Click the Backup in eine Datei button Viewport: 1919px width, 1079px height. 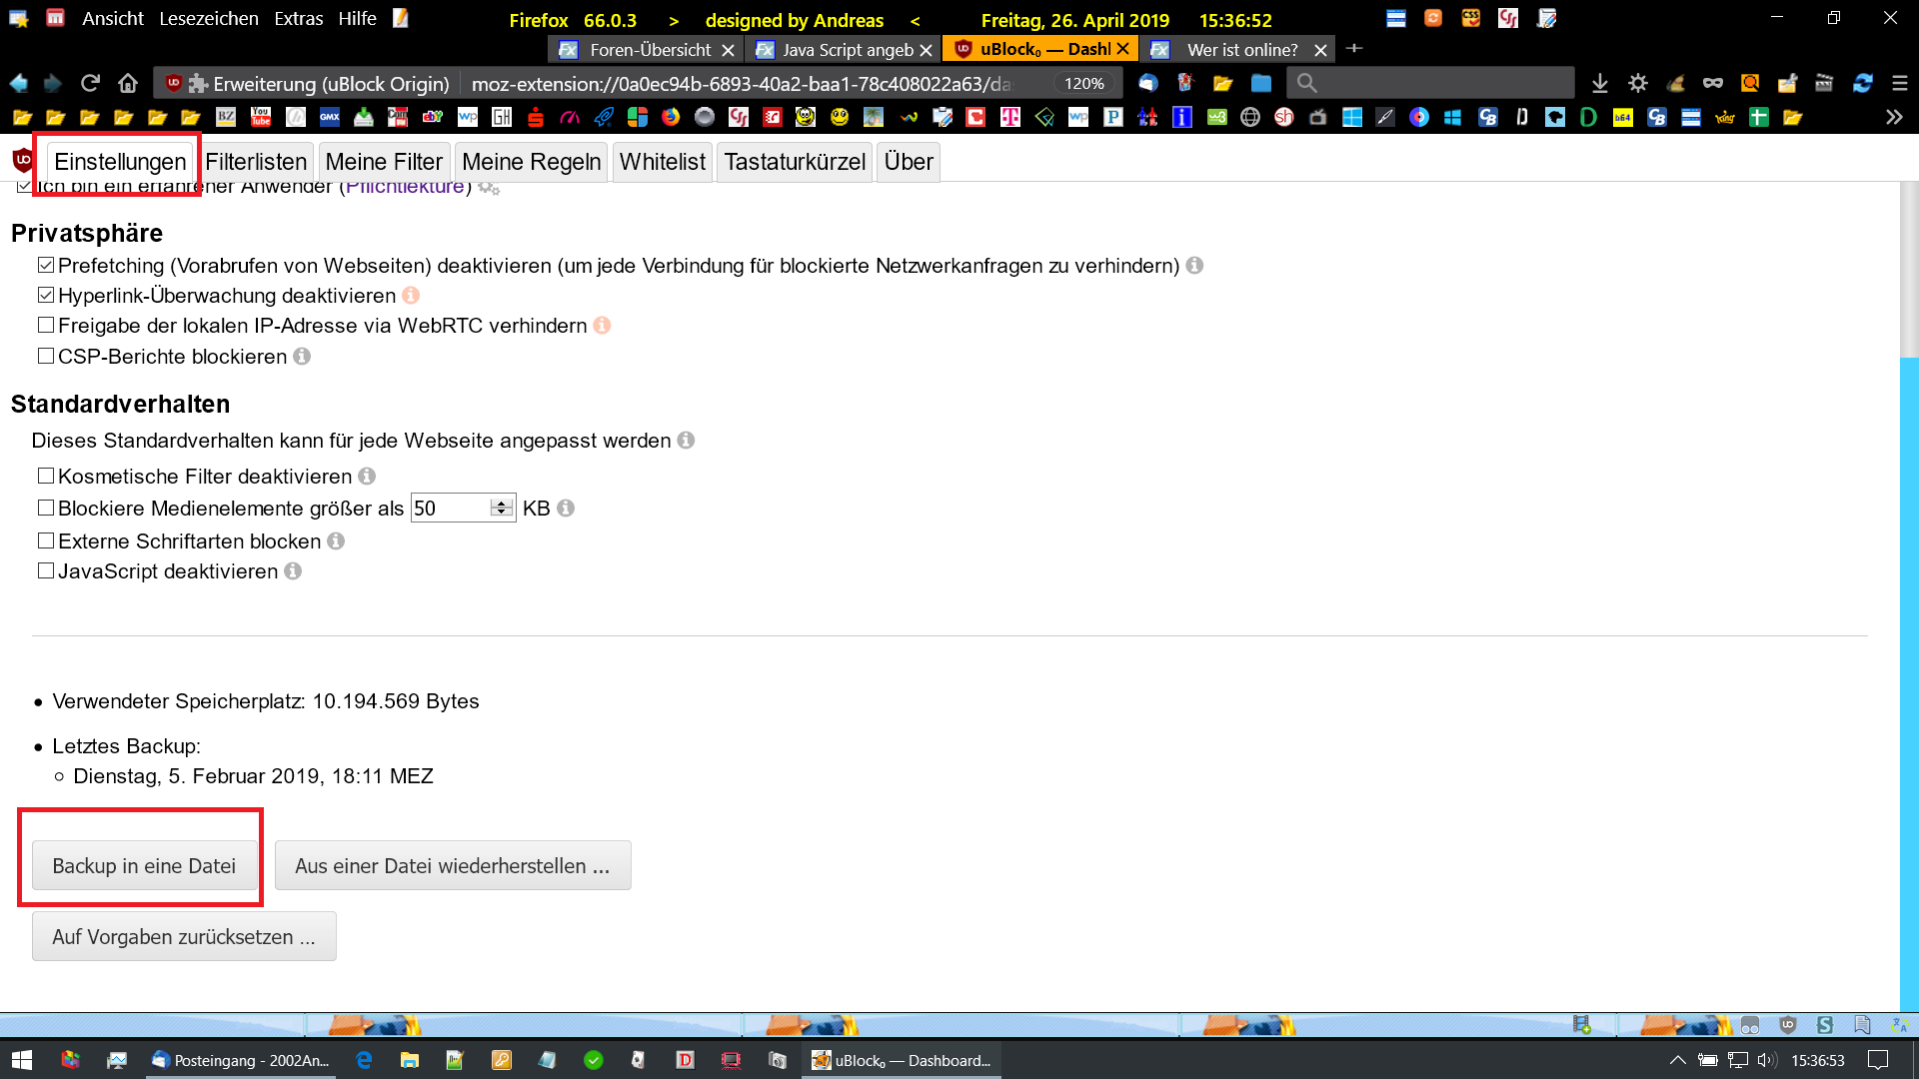144,866
